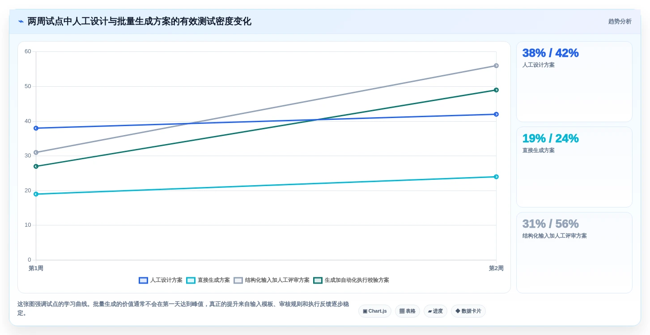Click the 第2周 x-axis label
650x335 pixels.
pyautogui.click(x=496, y=268)
